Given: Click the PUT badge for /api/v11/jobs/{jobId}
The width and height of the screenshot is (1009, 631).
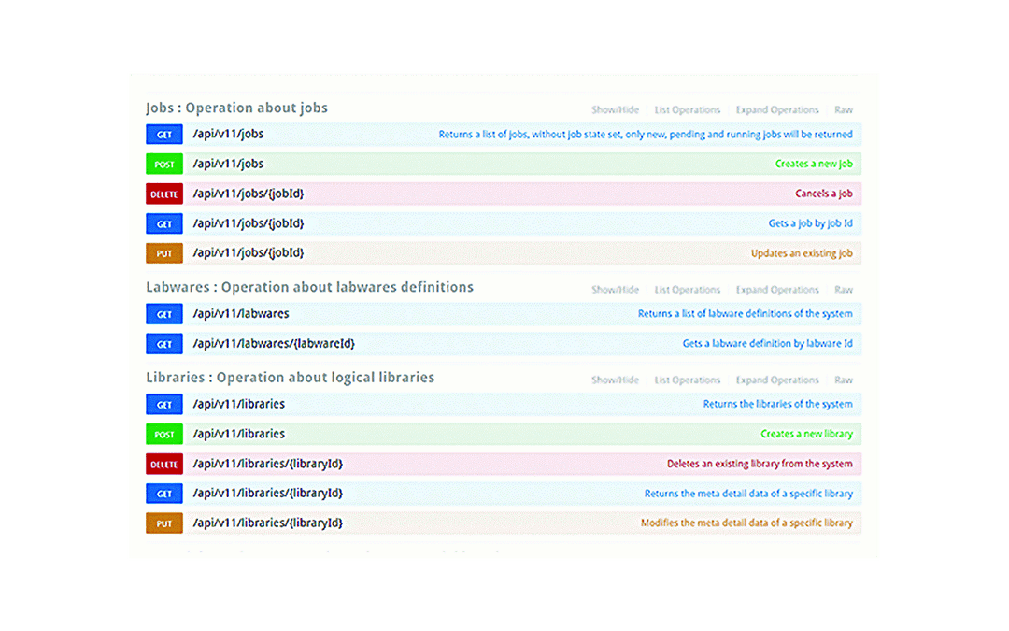Looking at the screenshot, I should click(x=164, y=253).
